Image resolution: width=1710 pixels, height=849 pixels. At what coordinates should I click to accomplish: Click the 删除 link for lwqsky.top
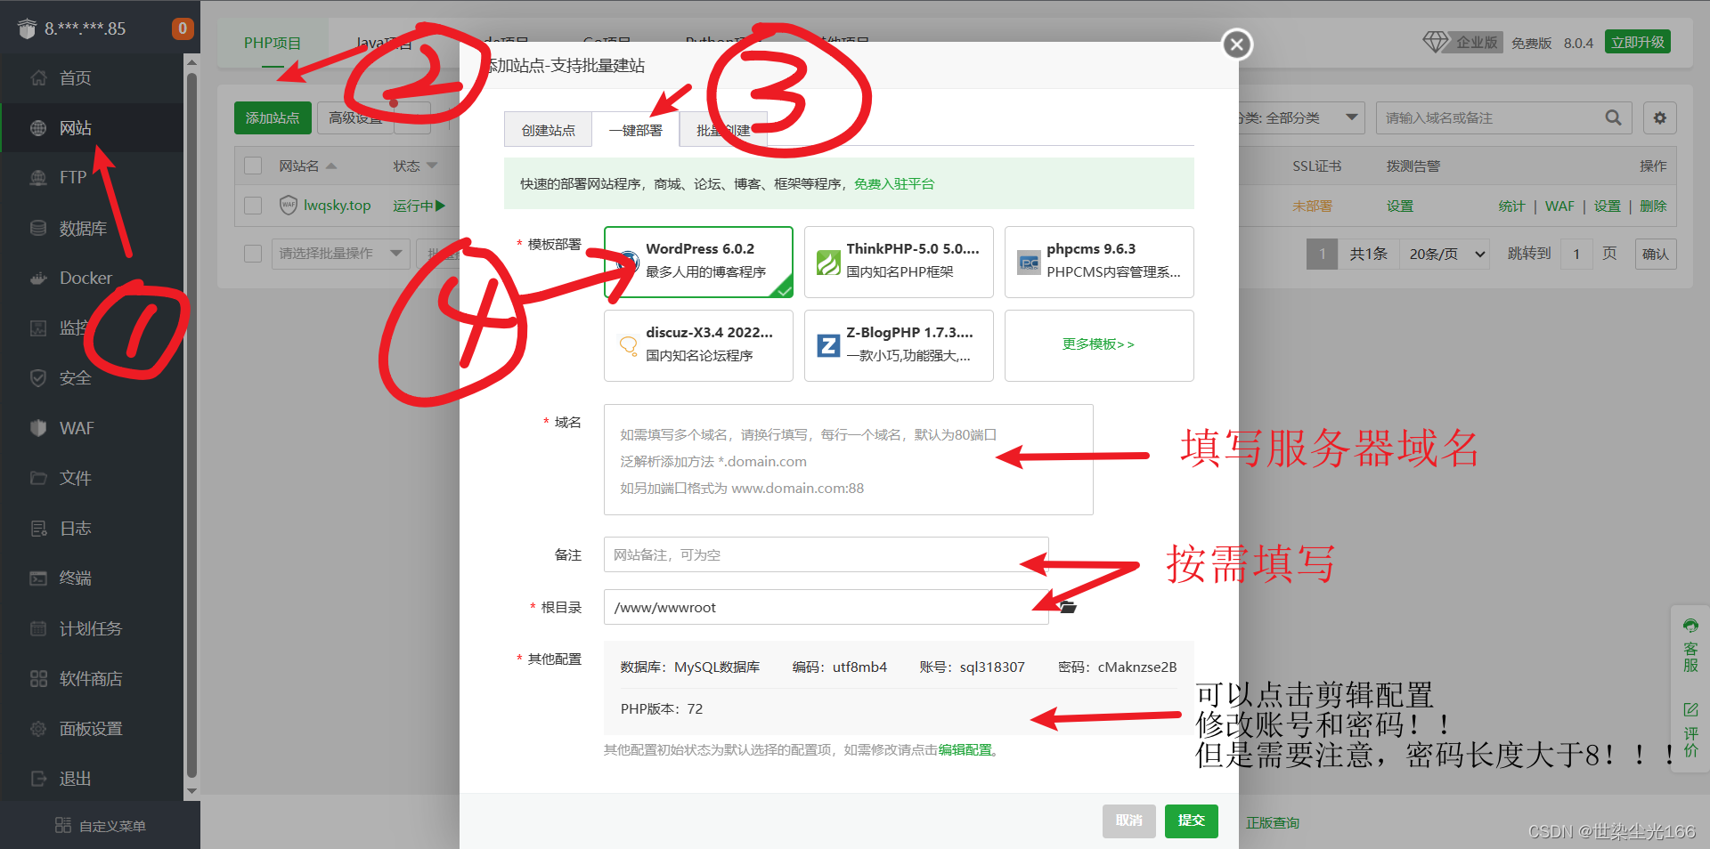[x=1653, y=206]
